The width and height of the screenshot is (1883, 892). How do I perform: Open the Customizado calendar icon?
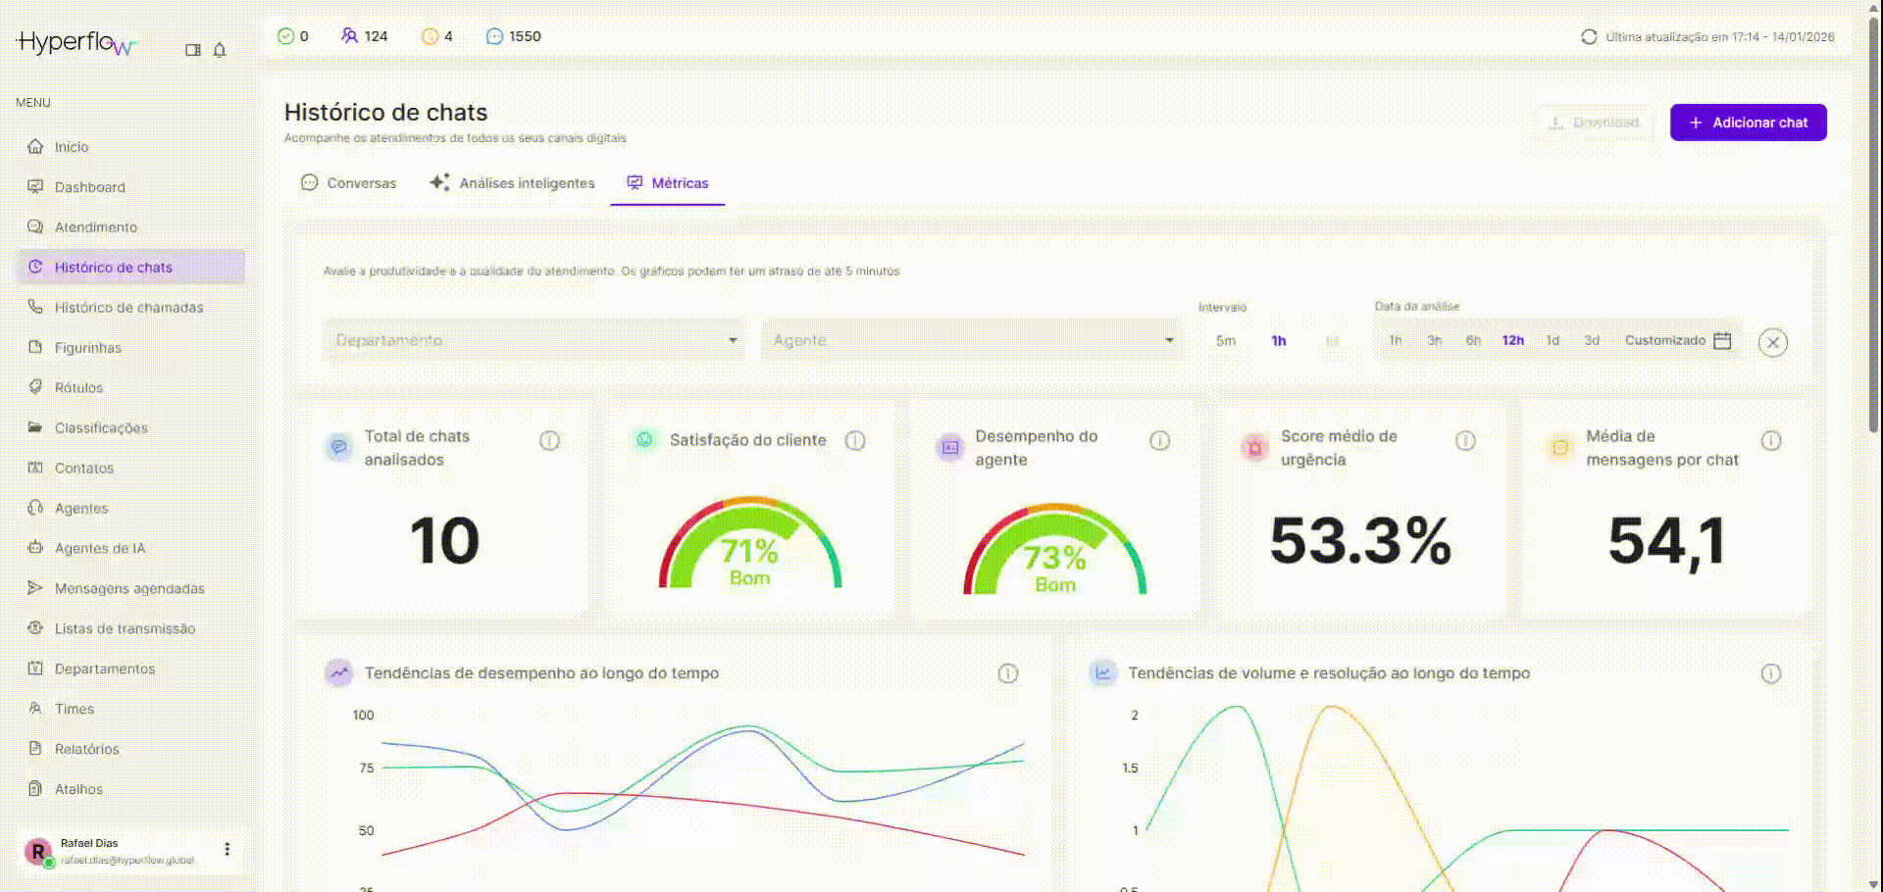[x=1722, y=341]
